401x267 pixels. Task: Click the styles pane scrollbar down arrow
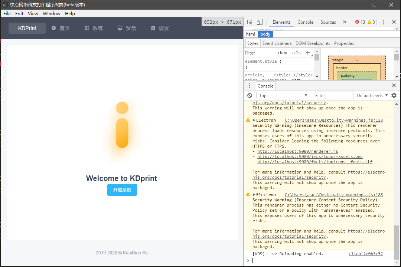tap(317, 77)
